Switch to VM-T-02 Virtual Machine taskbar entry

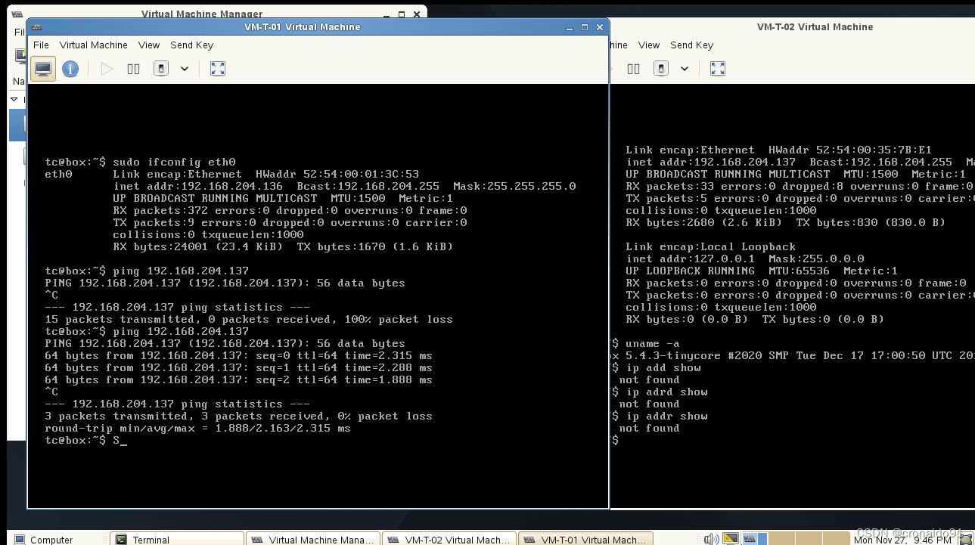(x=449, y=540)
